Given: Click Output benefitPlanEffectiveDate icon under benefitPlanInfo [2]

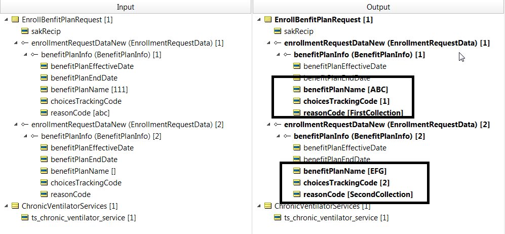Looking at the screenshot, I should pyautogui.click(x=297, y=148).
